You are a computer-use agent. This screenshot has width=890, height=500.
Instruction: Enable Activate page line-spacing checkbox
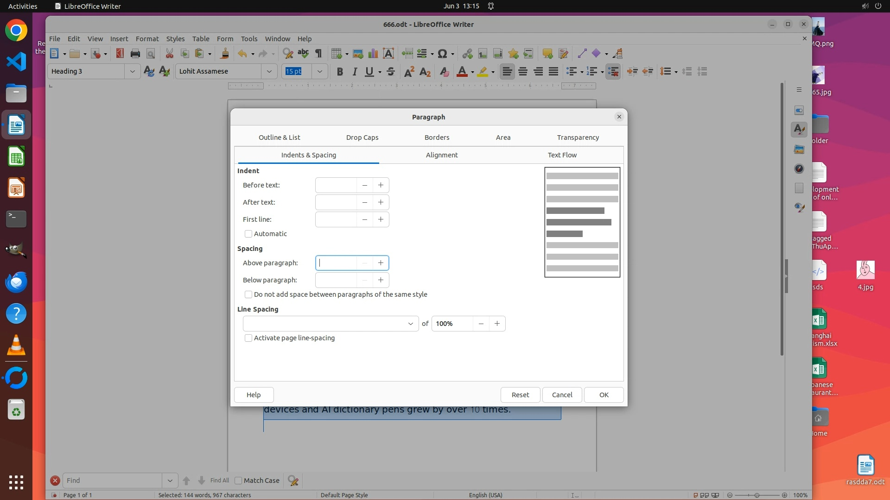point(248,338)
